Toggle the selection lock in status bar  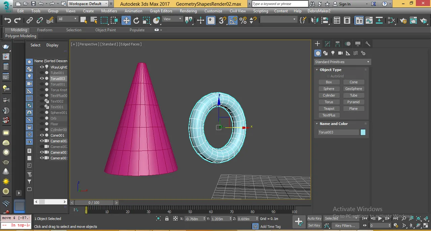click(x=167, y=219)
